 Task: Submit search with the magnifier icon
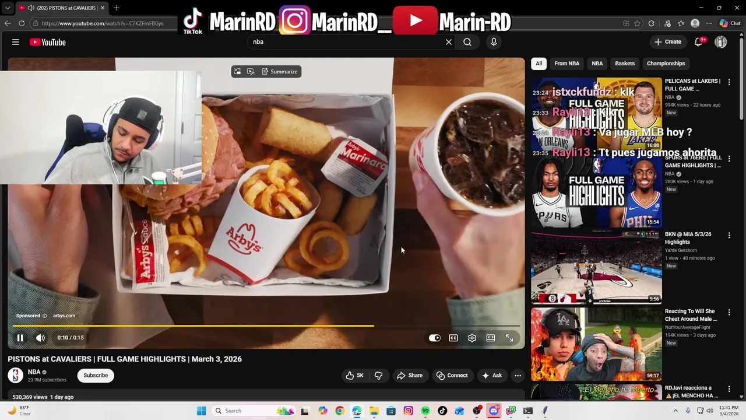pyautogui.click(x=467, y=42)
